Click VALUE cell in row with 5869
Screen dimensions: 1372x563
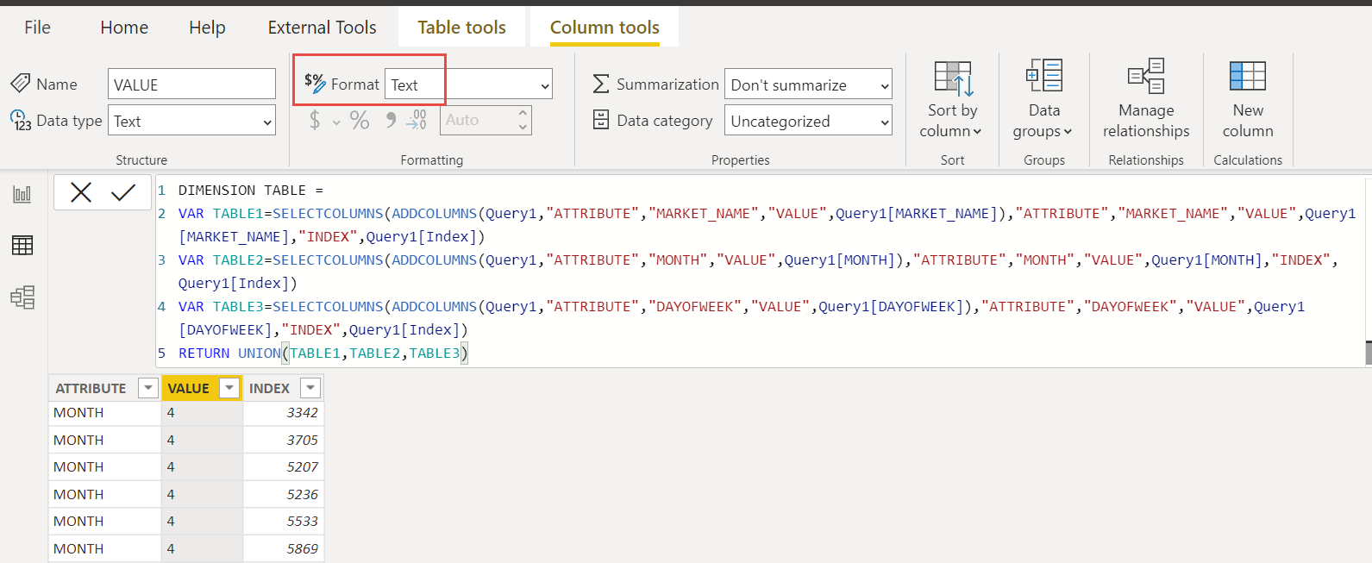point(202,548)
